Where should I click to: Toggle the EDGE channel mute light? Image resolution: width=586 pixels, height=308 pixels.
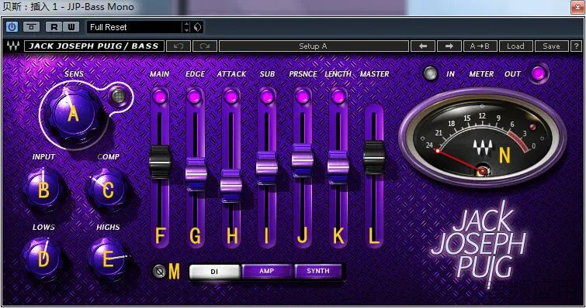tap(194, 97)
